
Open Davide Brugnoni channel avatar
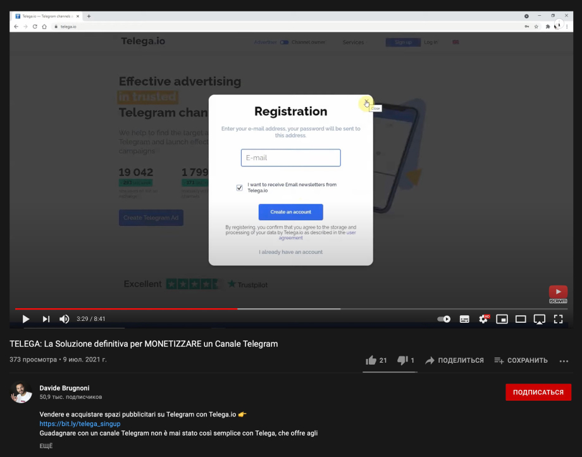click(21, 392)
